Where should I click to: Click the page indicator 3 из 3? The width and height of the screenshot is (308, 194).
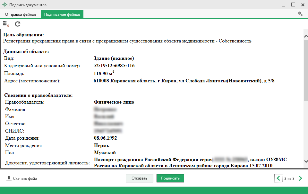289,179
